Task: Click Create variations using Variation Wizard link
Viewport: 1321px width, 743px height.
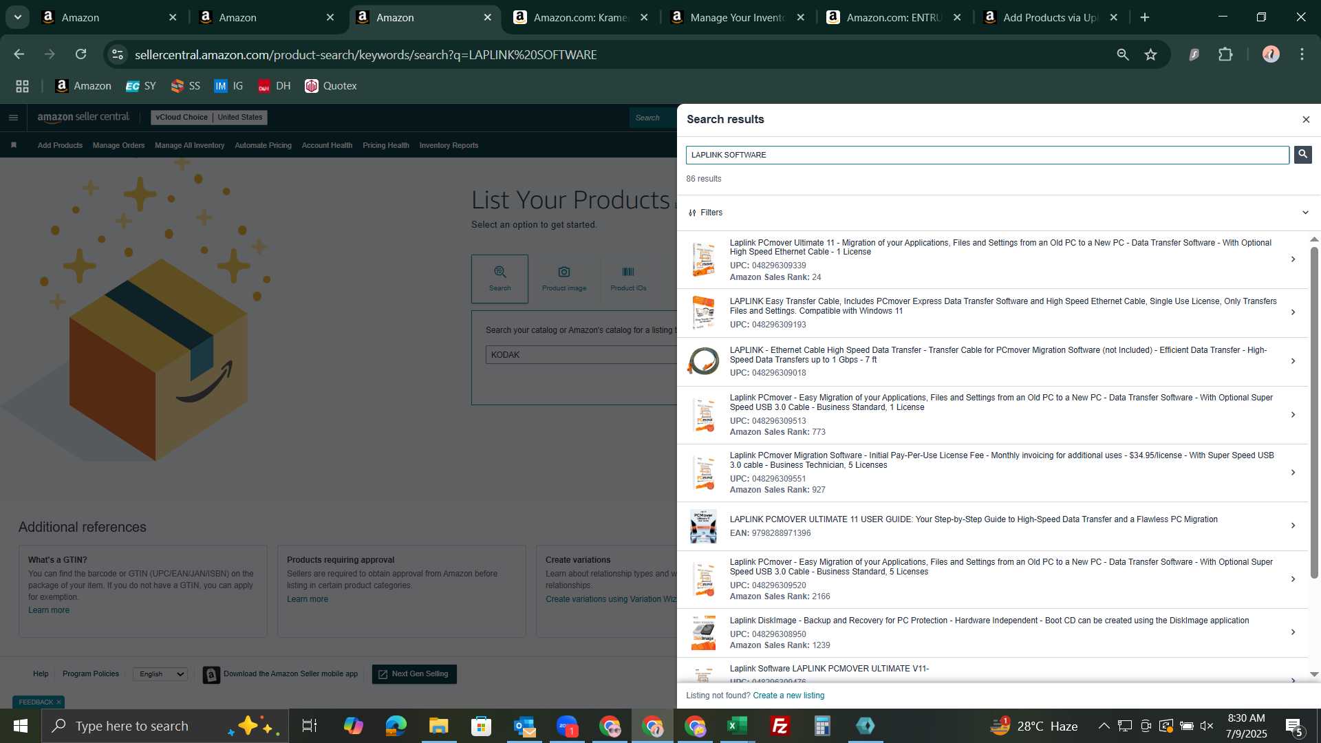Action: click(x=611, y=599)
